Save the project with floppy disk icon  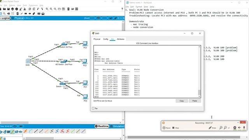point(9,9)
